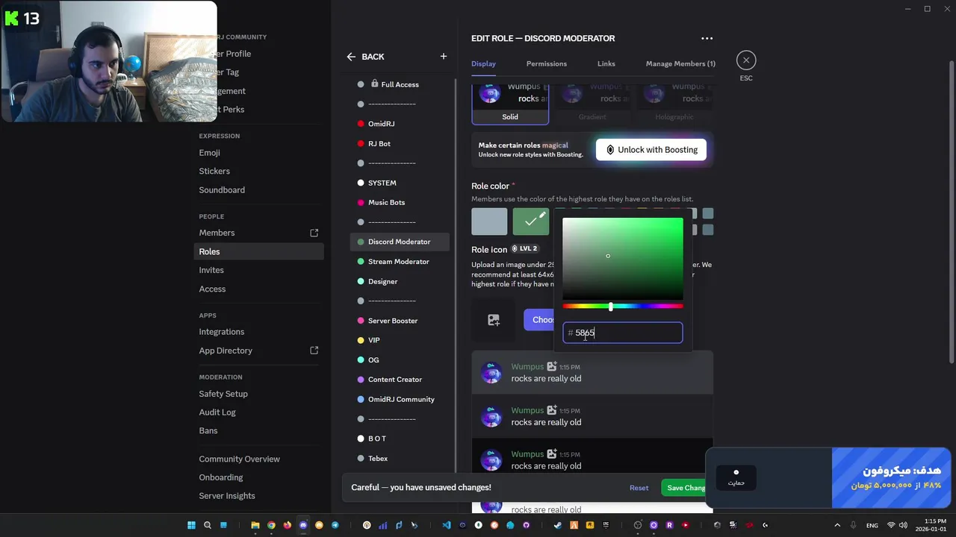The height and width of the screenshot is (537, 956).
Task: Switch to the Display tab
Action: [483, 63]
